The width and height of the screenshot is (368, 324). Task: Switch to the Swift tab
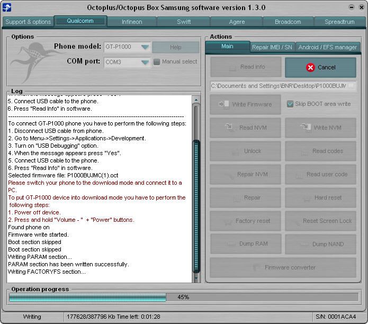184,22
